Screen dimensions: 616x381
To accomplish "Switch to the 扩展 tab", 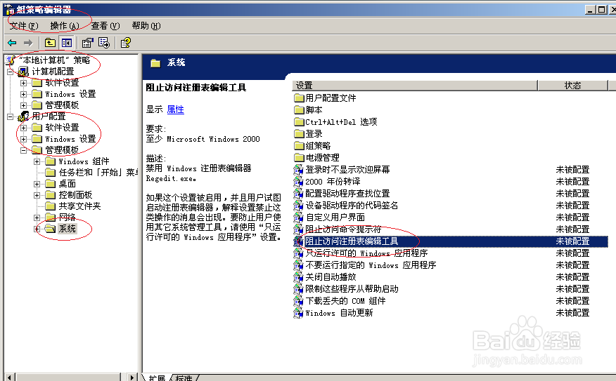I will [157, 378].
